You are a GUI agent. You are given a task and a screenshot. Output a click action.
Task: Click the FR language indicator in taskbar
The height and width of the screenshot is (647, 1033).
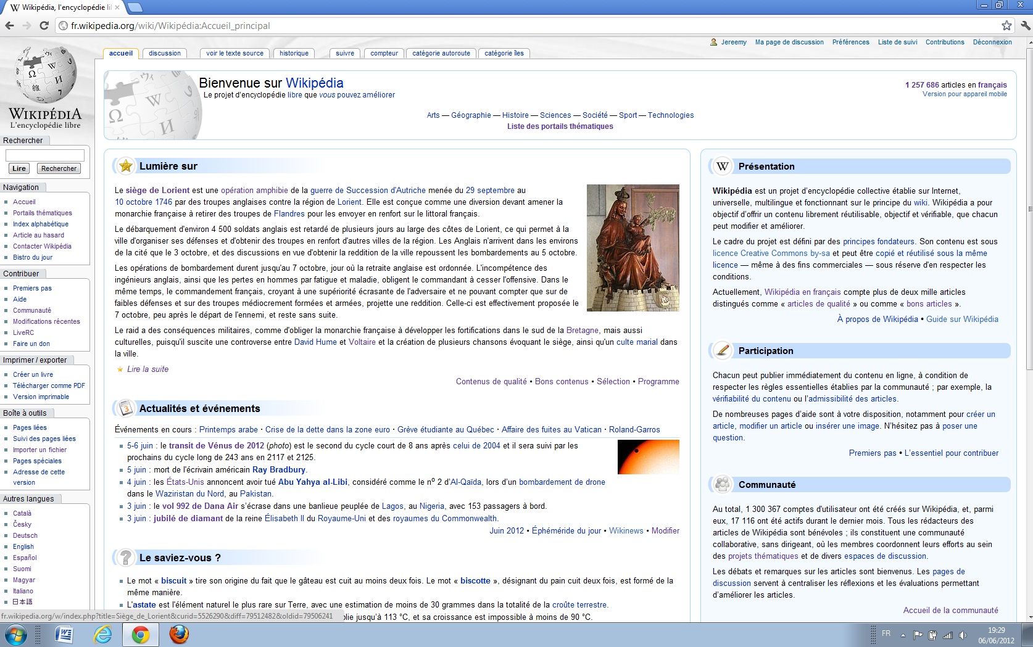coord(886,633)
